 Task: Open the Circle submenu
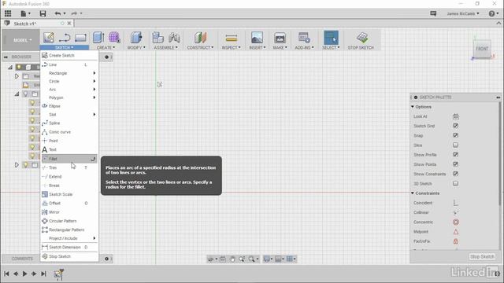(69, 81)
